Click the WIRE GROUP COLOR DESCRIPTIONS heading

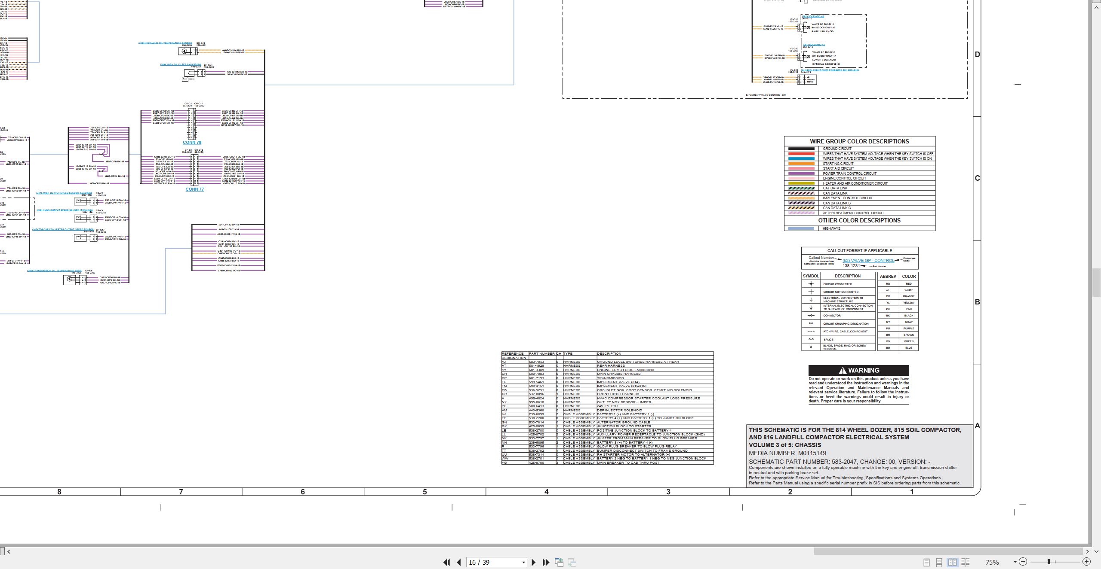point(859,141)
